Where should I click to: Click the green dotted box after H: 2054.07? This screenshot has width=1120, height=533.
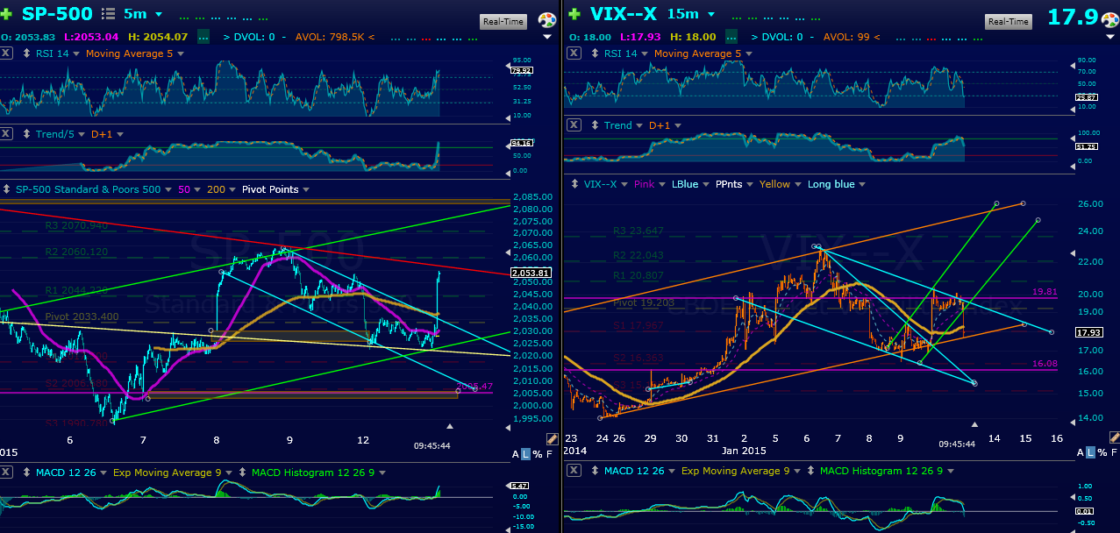click(203, 36)
